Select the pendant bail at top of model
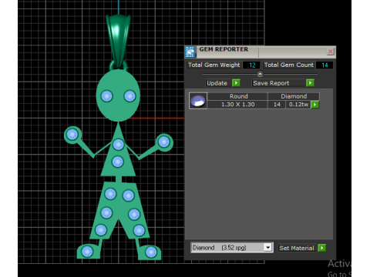370x277 pixels. tap(118, 41)
